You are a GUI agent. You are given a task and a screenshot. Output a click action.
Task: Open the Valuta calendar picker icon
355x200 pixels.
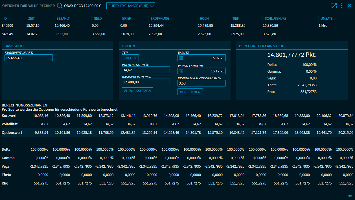pos(181,58)
